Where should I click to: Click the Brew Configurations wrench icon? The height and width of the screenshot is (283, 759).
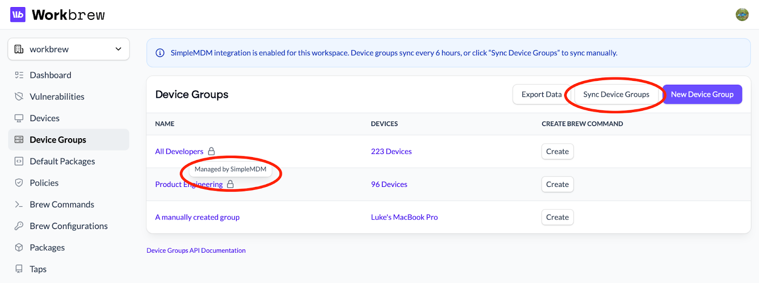coord(19,226)
